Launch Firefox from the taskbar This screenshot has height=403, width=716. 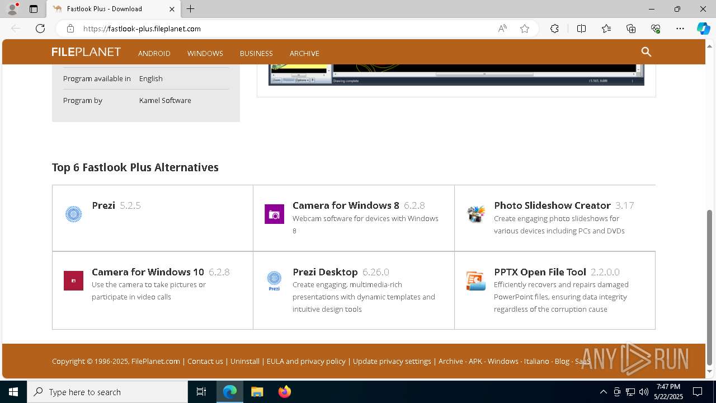tap(284, 392)
